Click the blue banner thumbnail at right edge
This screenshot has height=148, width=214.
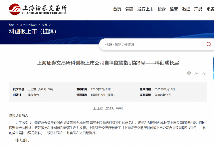pyautogui.click(x=213, y=68)
